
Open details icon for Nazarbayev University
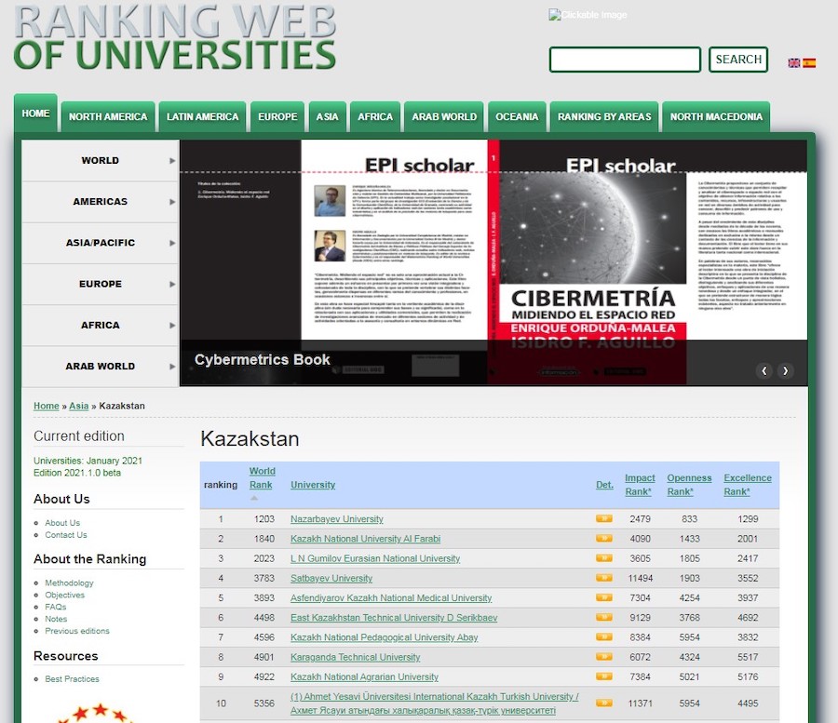pos(604,519)
